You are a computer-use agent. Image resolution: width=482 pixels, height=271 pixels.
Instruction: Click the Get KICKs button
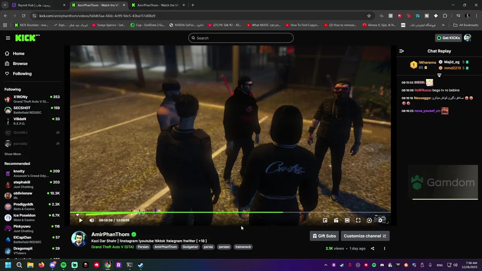tap(448, 38)
